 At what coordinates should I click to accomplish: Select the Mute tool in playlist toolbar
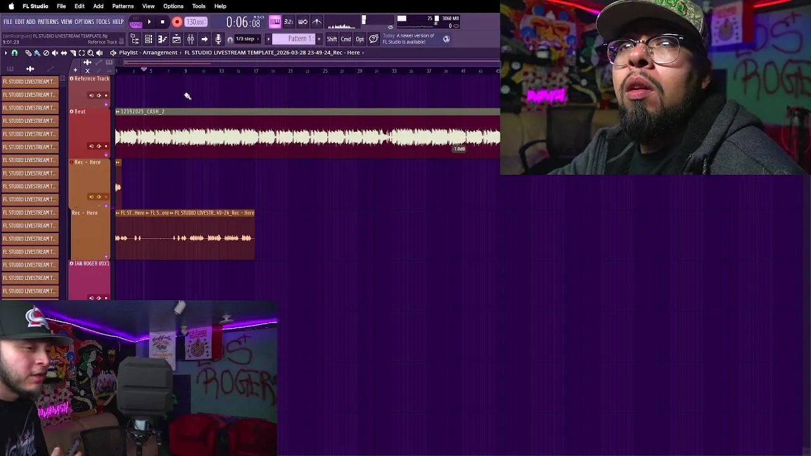click(54, 53)
